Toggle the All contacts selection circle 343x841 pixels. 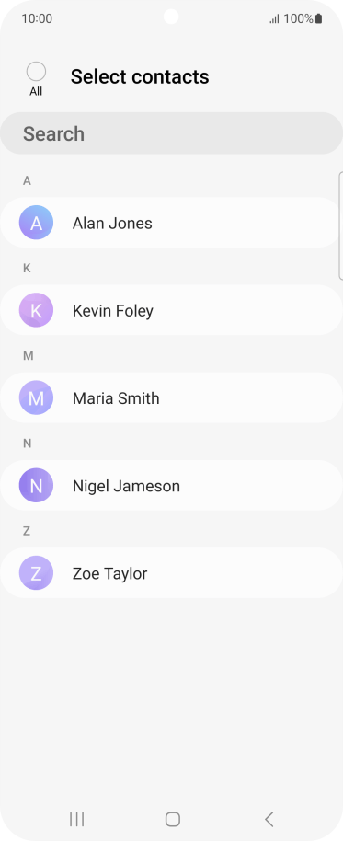[x=36, y=72]
